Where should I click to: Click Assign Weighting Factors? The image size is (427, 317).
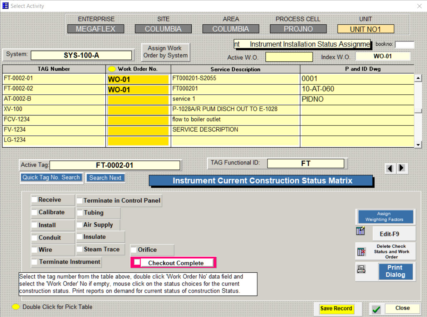386,217
